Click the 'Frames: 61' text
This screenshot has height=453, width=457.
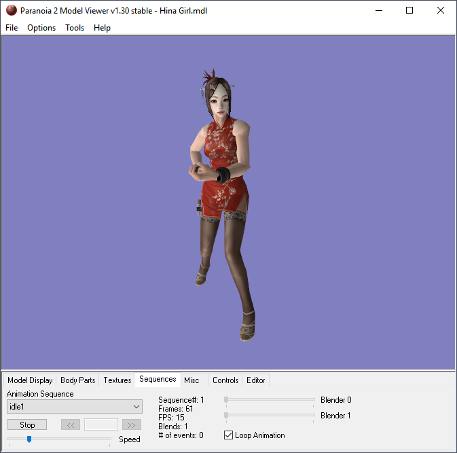point(175,409)
